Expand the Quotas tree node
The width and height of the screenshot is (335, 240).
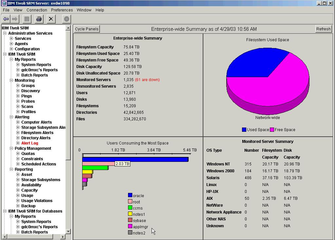point(18,154)
